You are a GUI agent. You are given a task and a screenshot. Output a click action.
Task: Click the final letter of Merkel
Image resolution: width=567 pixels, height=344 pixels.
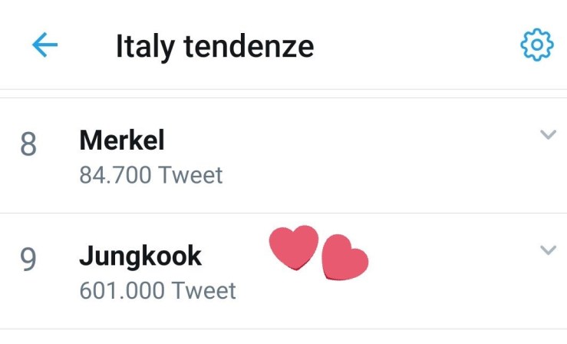(161, 141)
